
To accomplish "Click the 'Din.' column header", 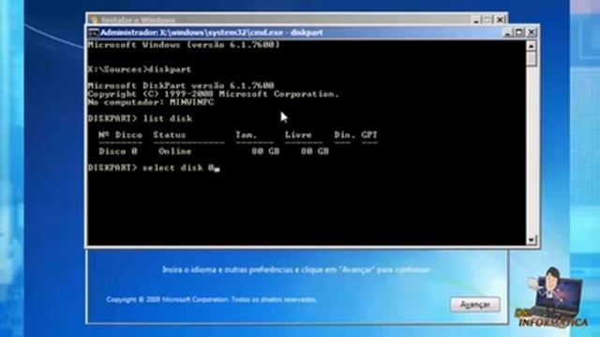I will [x=344, y=135].
